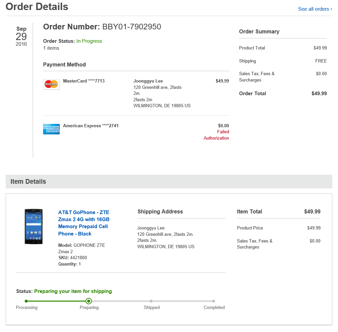Click the In Progress order status text
Image resolution: width=338 pixels, height=332 pixels.
click(x=89, y=41)
